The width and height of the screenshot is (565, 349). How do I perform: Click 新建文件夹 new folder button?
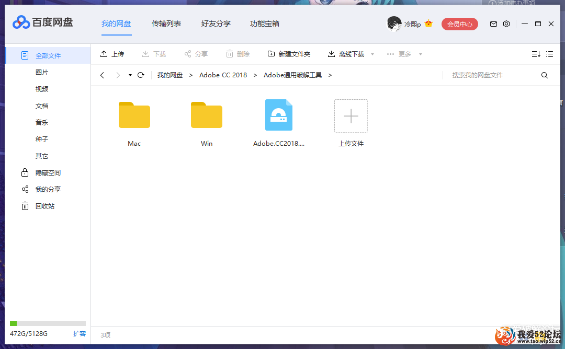point(289,54)
